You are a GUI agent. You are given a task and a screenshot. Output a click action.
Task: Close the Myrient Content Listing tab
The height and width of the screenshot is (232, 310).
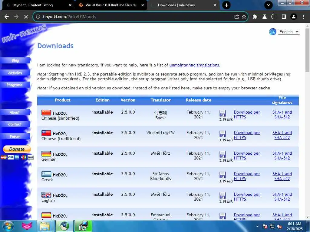[x=70, y=5]
